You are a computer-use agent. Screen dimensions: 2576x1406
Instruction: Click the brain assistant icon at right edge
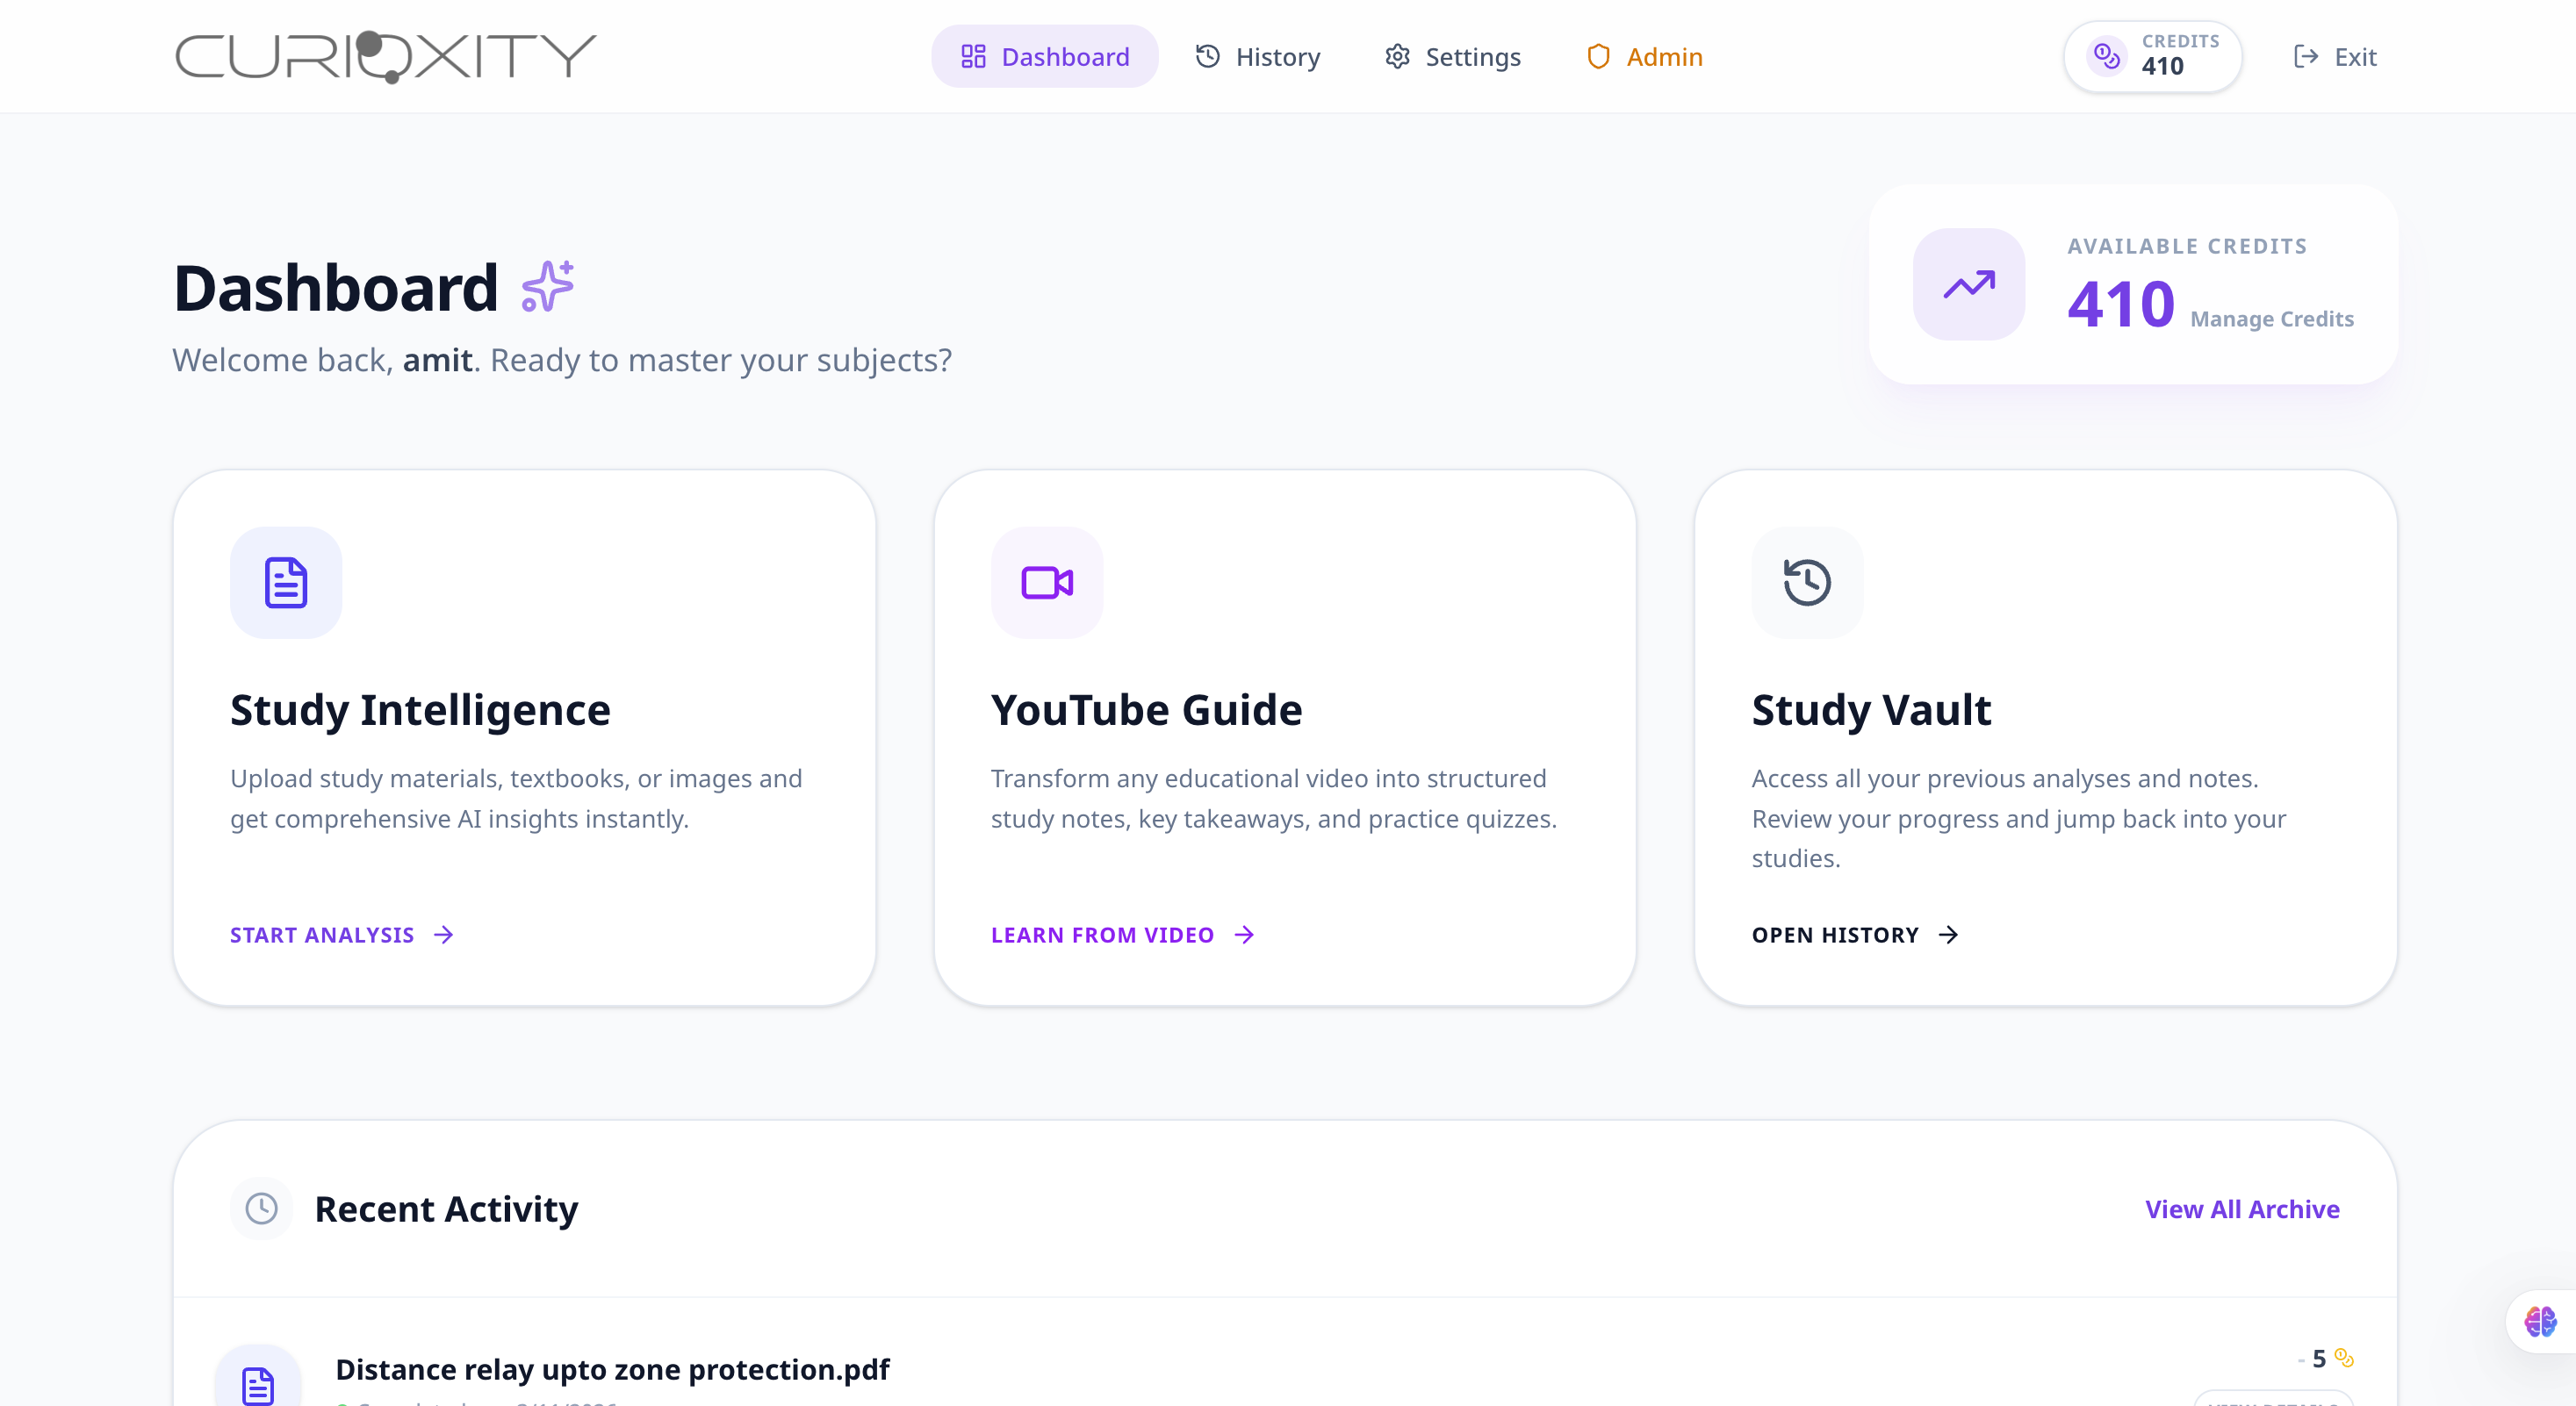(2540, 1321)
